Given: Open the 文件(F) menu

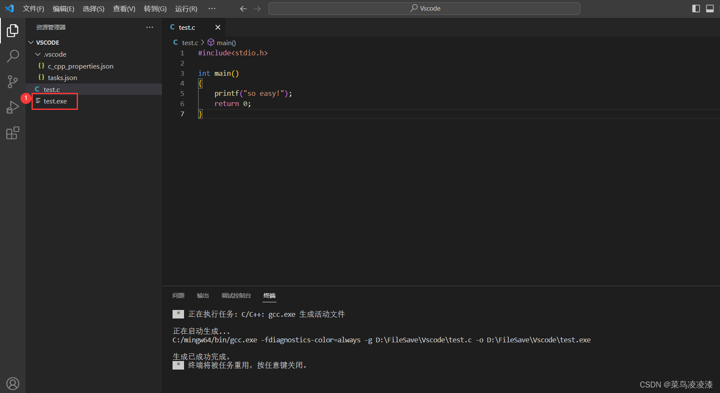Looking at the screenshot, I should pyautogui.click(x=33, y=9).
